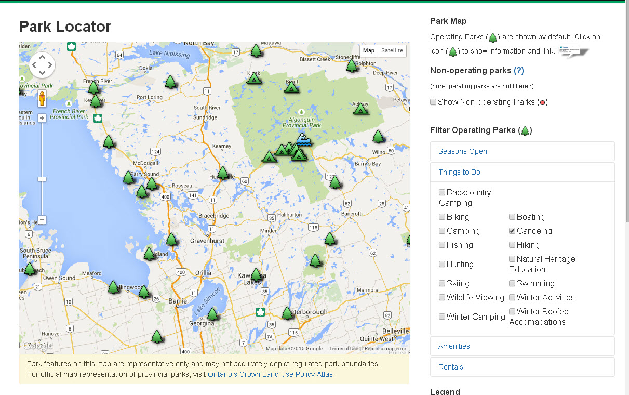The width and height of the screenshot is (629, 395).
Task: Check the Biking filter
Action: point(442,217)
